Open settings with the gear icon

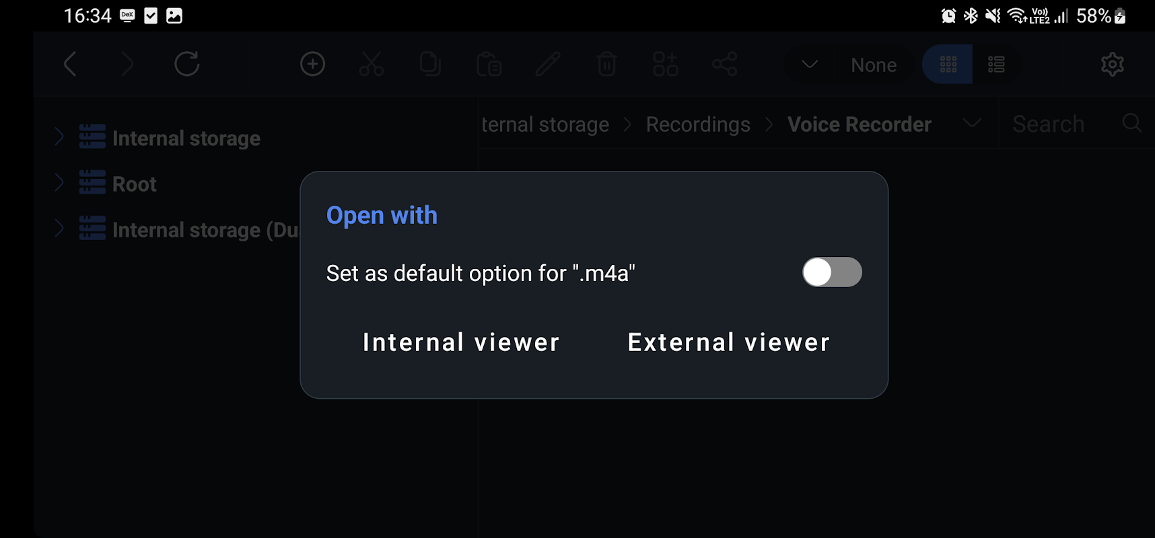[1112, 65]
